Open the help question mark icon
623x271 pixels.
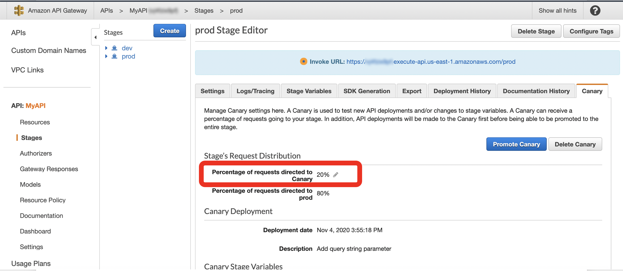pos(595,11)
